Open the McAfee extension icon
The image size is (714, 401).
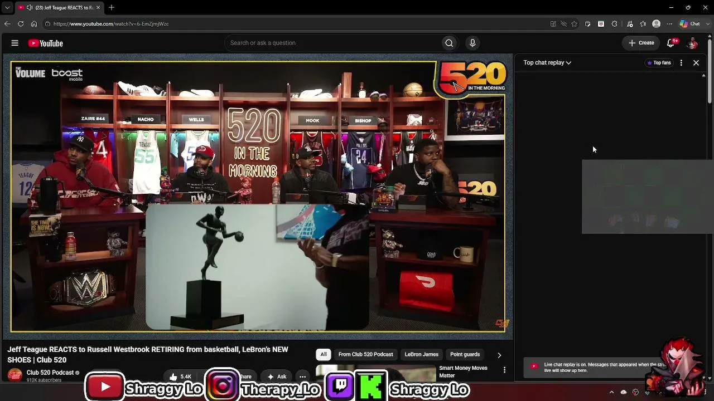601,24
